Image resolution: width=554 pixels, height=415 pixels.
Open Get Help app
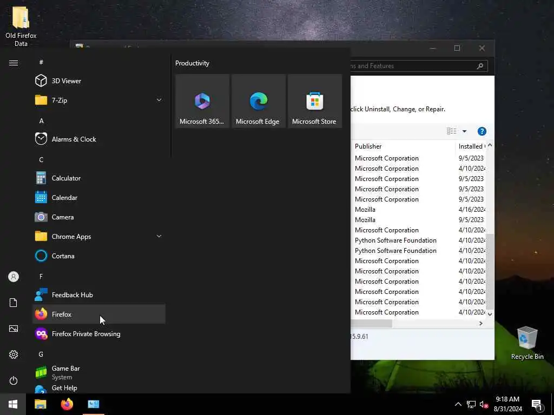point(99,388)
